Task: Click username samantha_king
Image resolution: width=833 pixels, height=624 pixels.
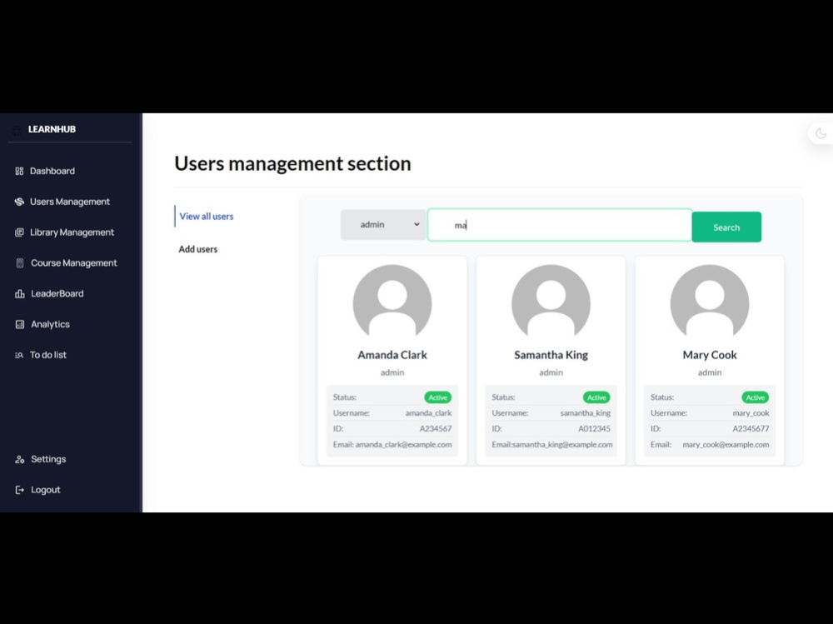Action: coord(586,413)
